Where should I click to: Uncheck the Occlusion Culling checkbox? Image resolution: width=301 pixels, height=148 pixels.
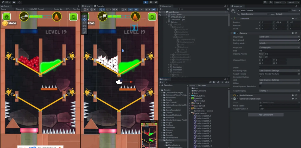pyautogui.click(x=260, y=77)
